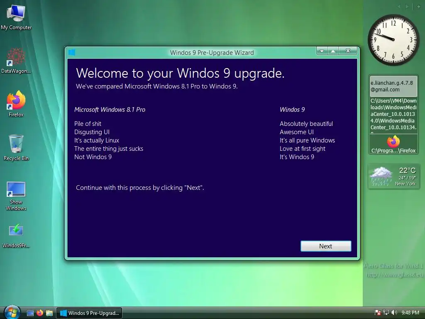Open the file explorer quick launch icon

tap(49, 313)
